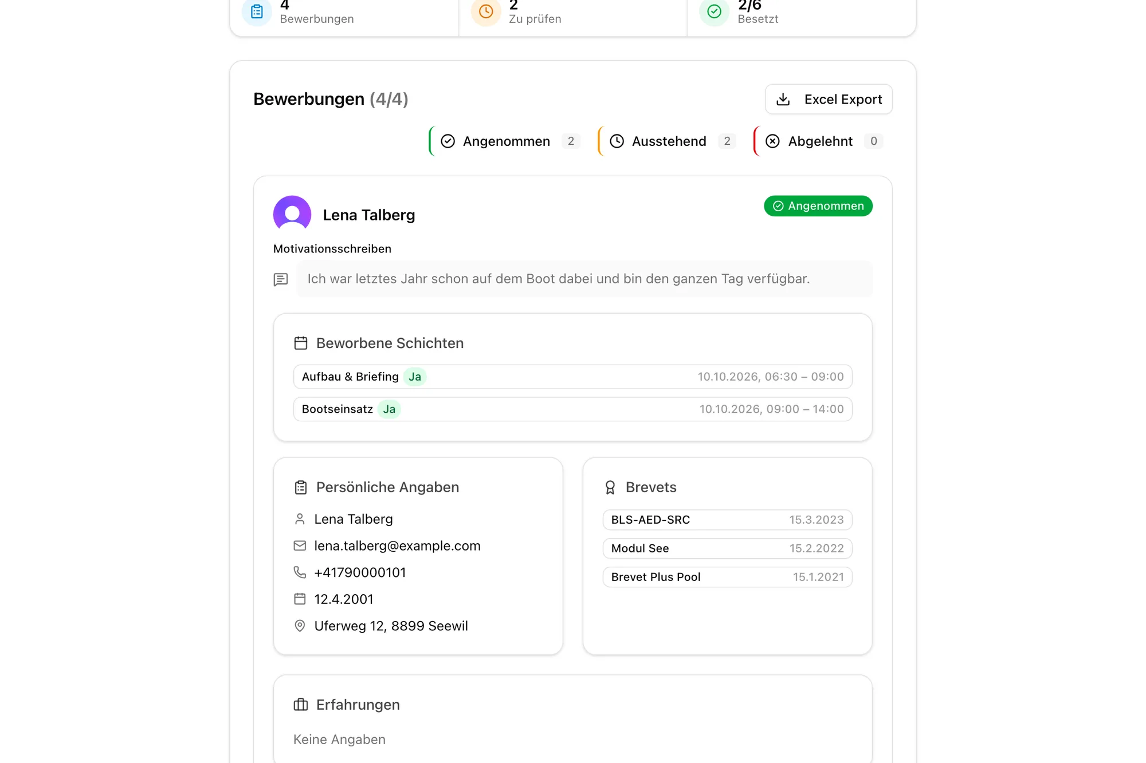Click the Ja badge next to Aufbau & Briefing

tap(415, 377)
